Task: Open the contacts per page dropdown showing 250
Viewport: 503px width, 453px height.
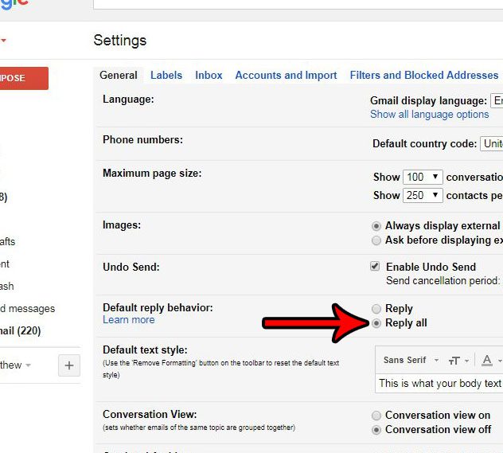Action: [423, 195]
